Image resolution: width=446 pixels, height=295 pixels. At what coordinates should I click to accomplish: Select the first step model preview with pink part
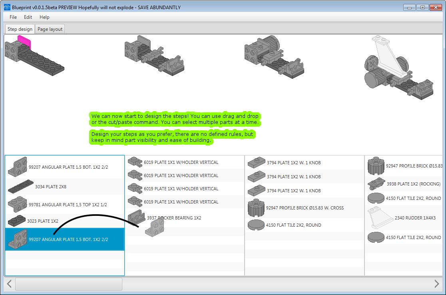tap(34, 56)
